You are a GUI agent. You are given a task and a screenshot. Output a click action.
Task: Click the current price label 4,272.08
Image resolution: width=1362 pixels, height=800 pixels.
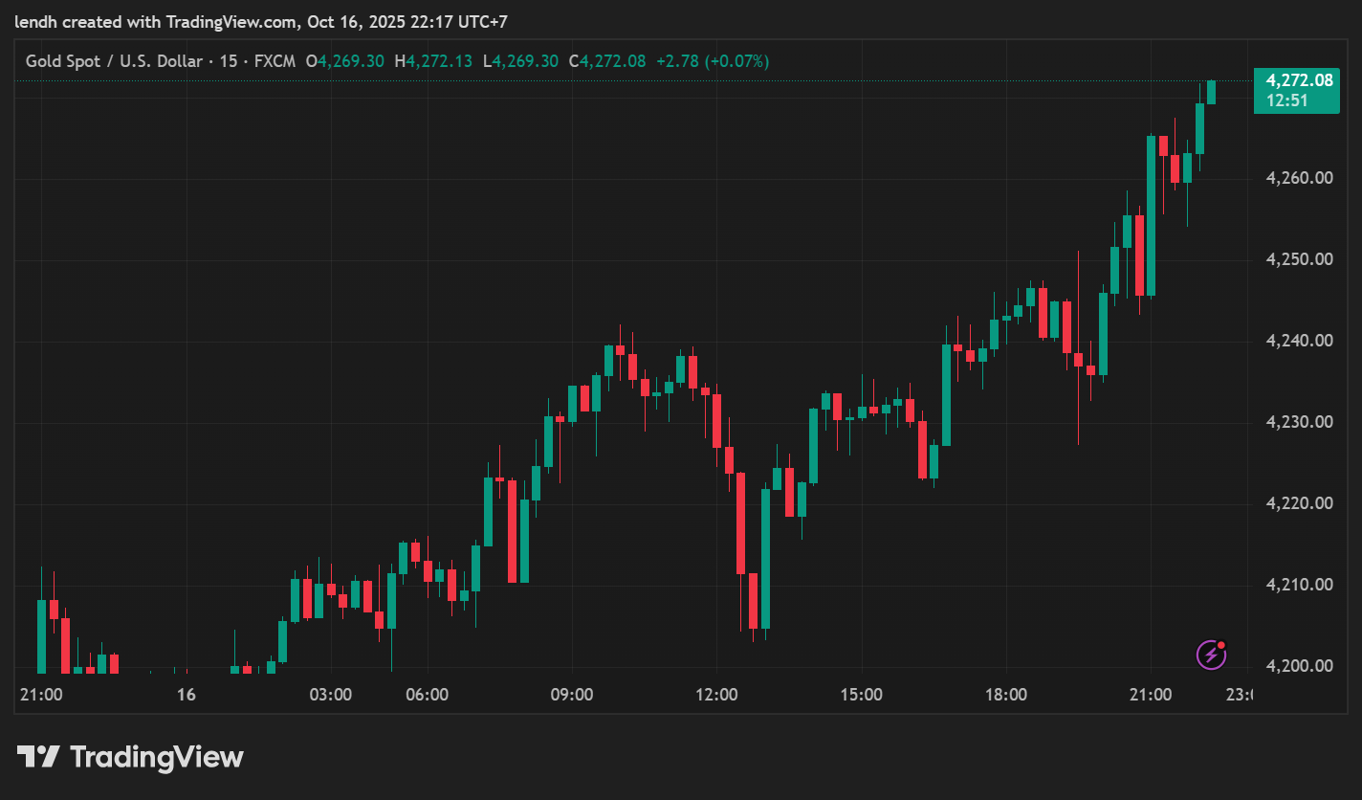(1299, 80)
